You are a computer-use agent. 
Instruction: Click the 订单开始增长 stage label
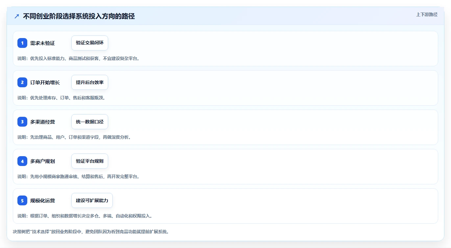(x=45, y=82)
